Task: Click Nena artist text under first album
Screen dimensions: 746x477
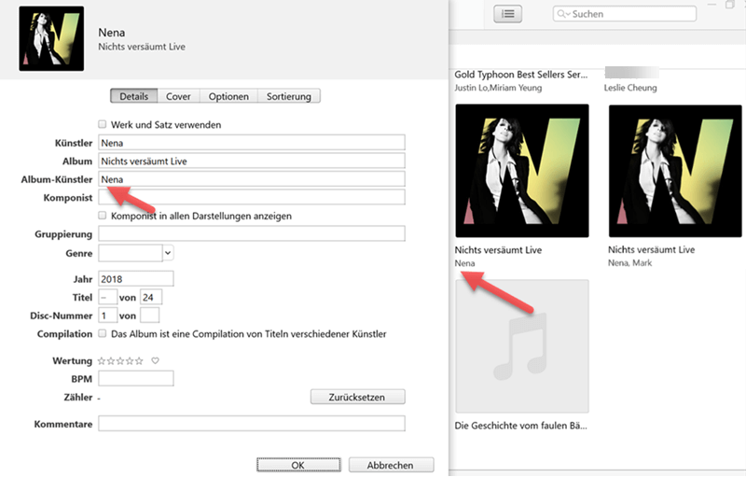Action: (464, 263)
